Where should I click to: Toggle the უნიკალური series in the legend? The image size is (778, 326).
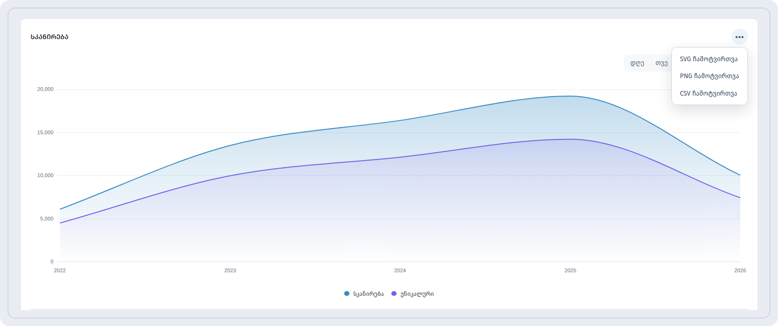[x=413, y=294]
